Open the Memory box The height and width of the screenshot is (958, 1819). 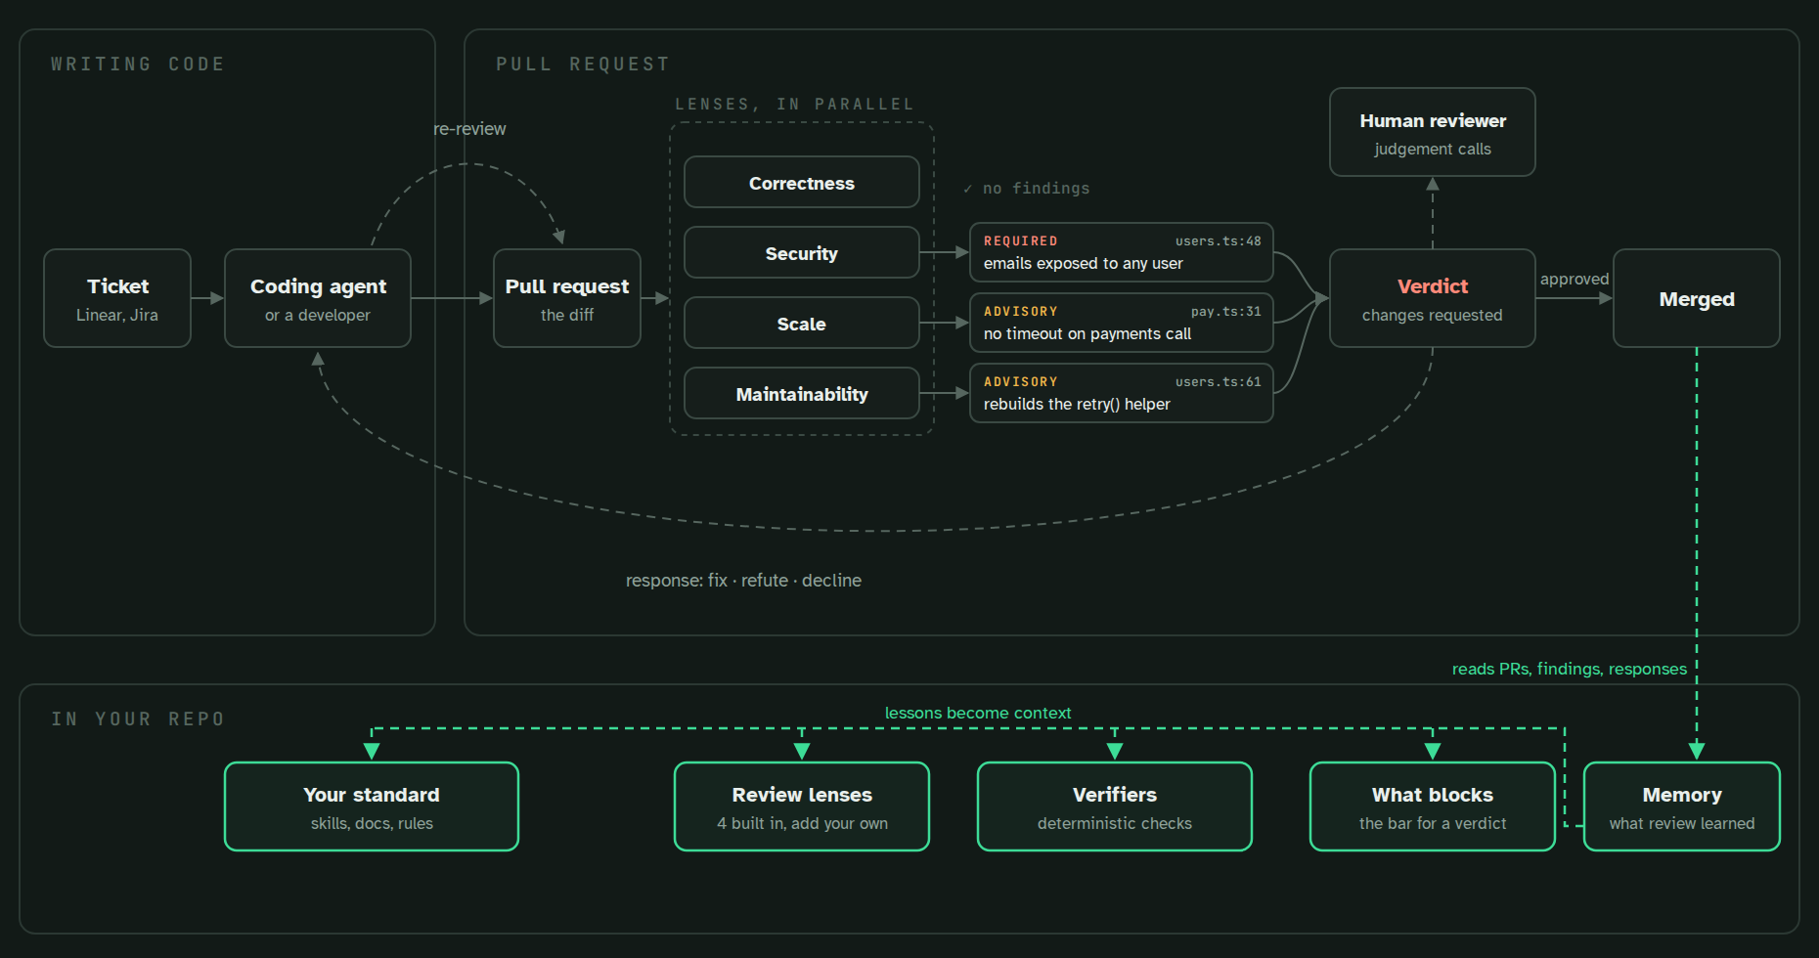coord(1682,806)
